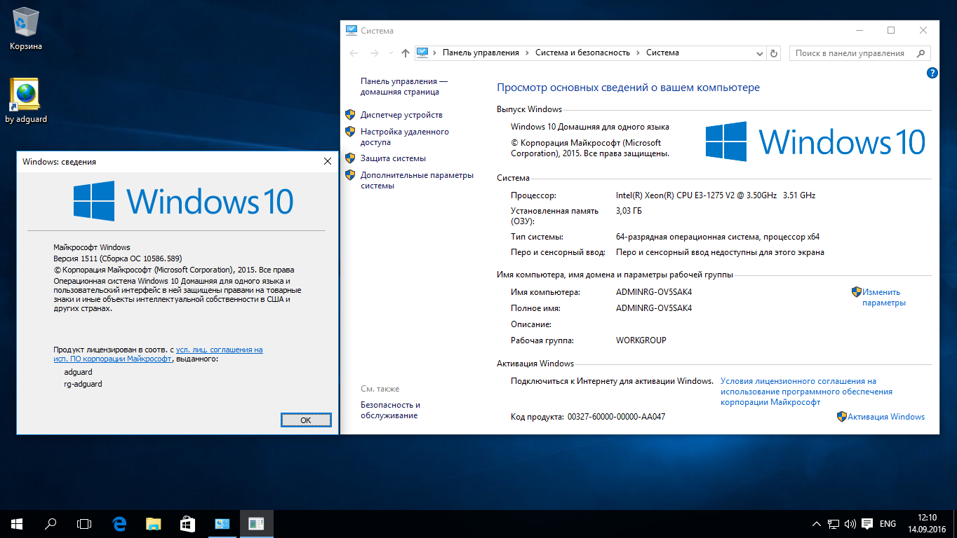The height and width of the screenshot is (538, 957).
Task: Click the computer icon in address bar
Action: click(x=422, y=53)
